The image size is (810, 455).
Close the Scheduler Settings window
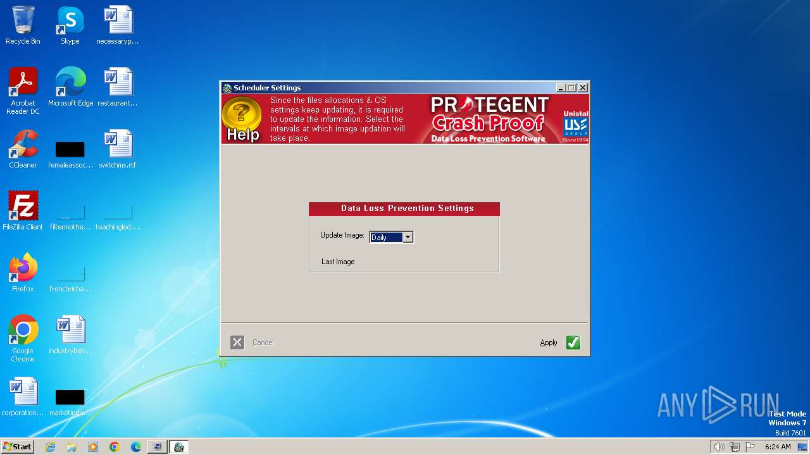click(583, 88)
